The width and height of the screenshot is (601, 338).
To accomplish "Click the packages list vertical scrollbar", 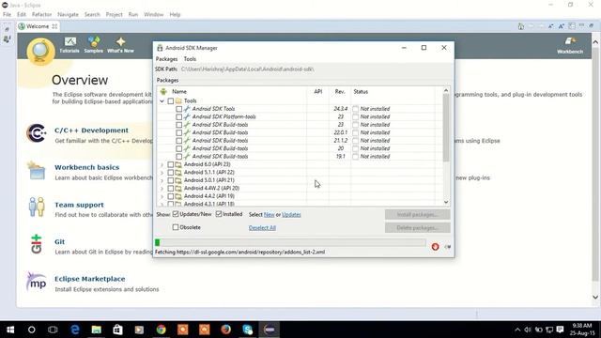I will pos(446,146).
